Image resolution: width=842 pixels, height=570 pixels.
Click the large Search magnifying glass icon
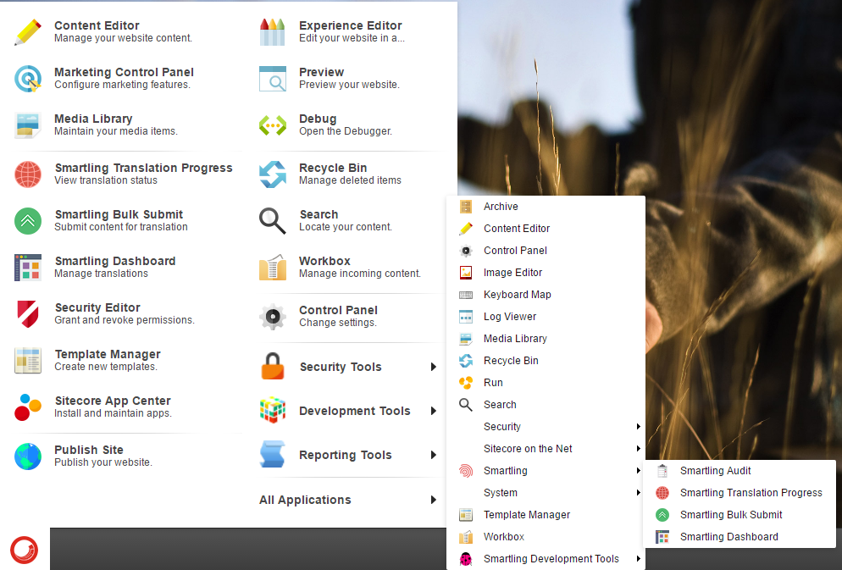point(272,220)
